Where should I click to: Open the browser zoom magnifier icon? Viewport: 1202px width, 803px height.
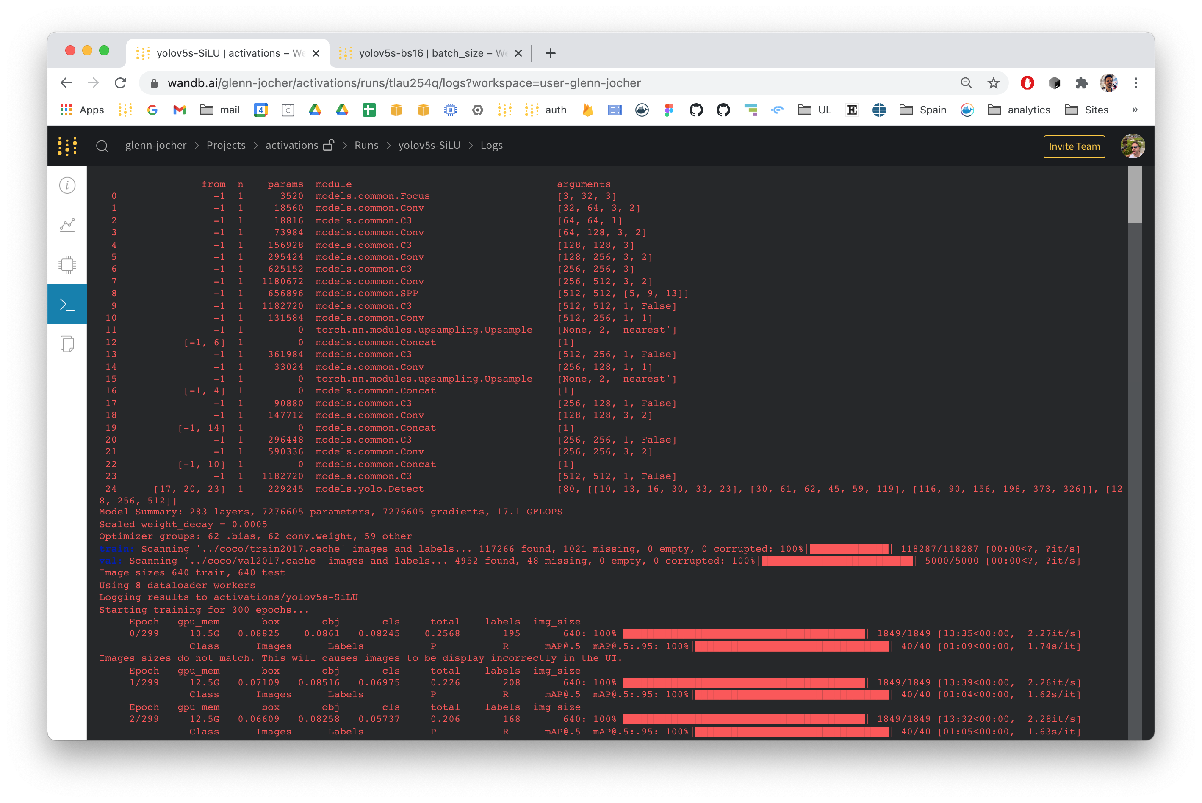966,83
